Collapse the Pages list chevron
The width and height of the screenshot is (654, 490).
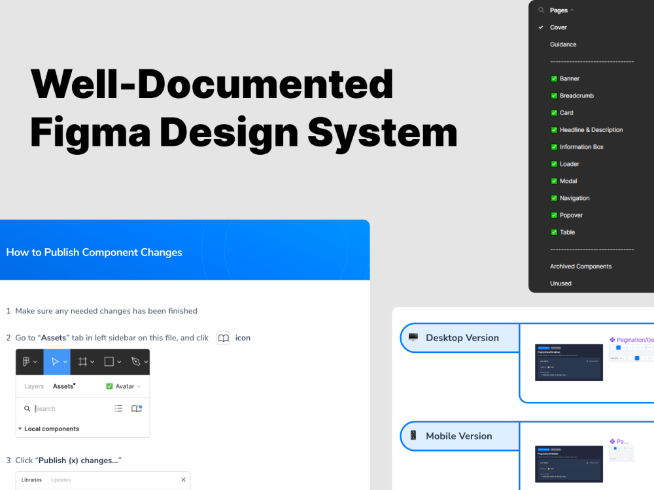(572, 10)
